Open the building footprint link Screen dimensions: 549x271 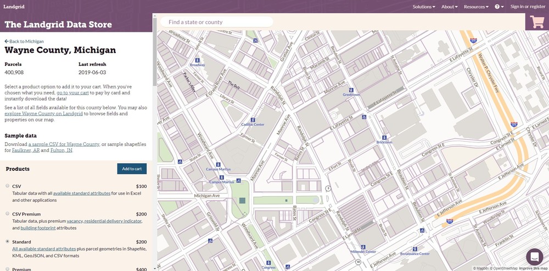tap(38, 228)
